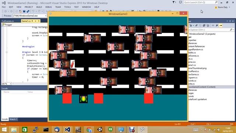
Task: Open the Frogger class dropdown
Action: tap(25, 25)
